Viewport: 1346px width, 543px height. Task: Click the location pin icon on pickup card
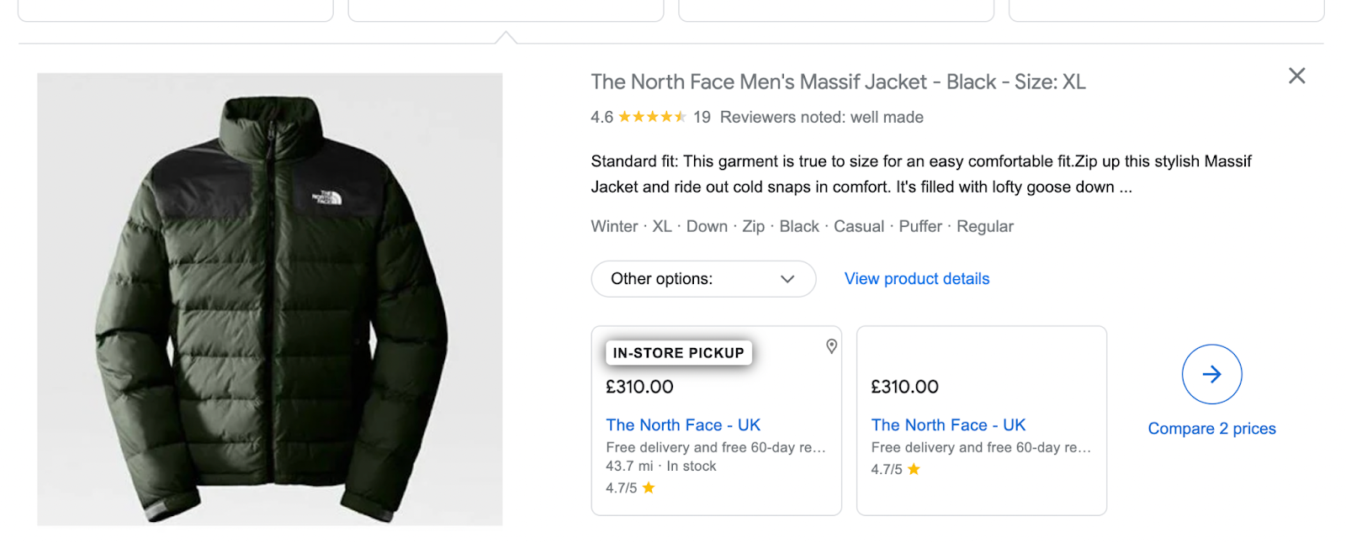point(831,346)
